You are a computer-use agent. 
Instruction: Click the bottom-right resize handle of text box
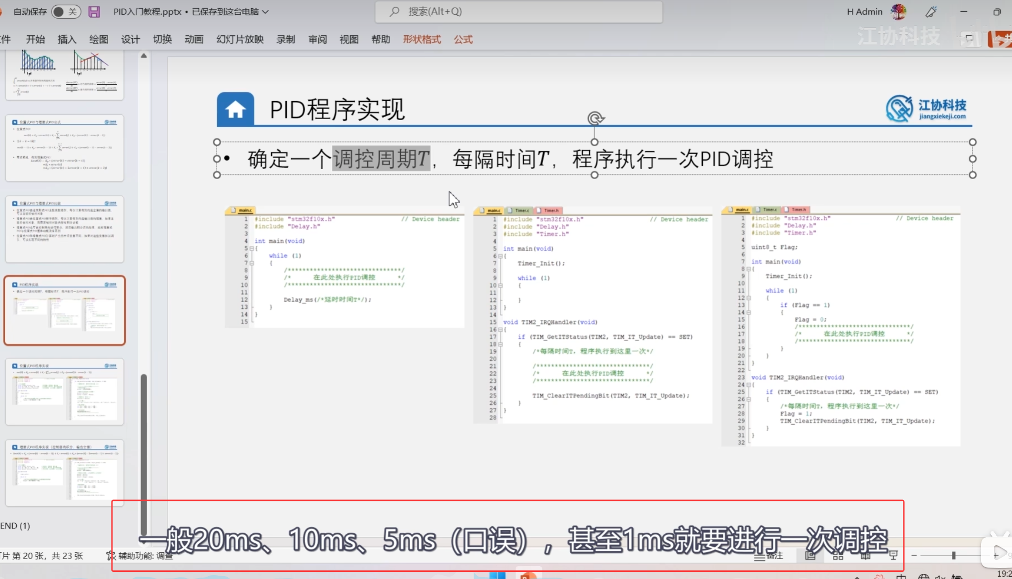click(x=972, y=175)
